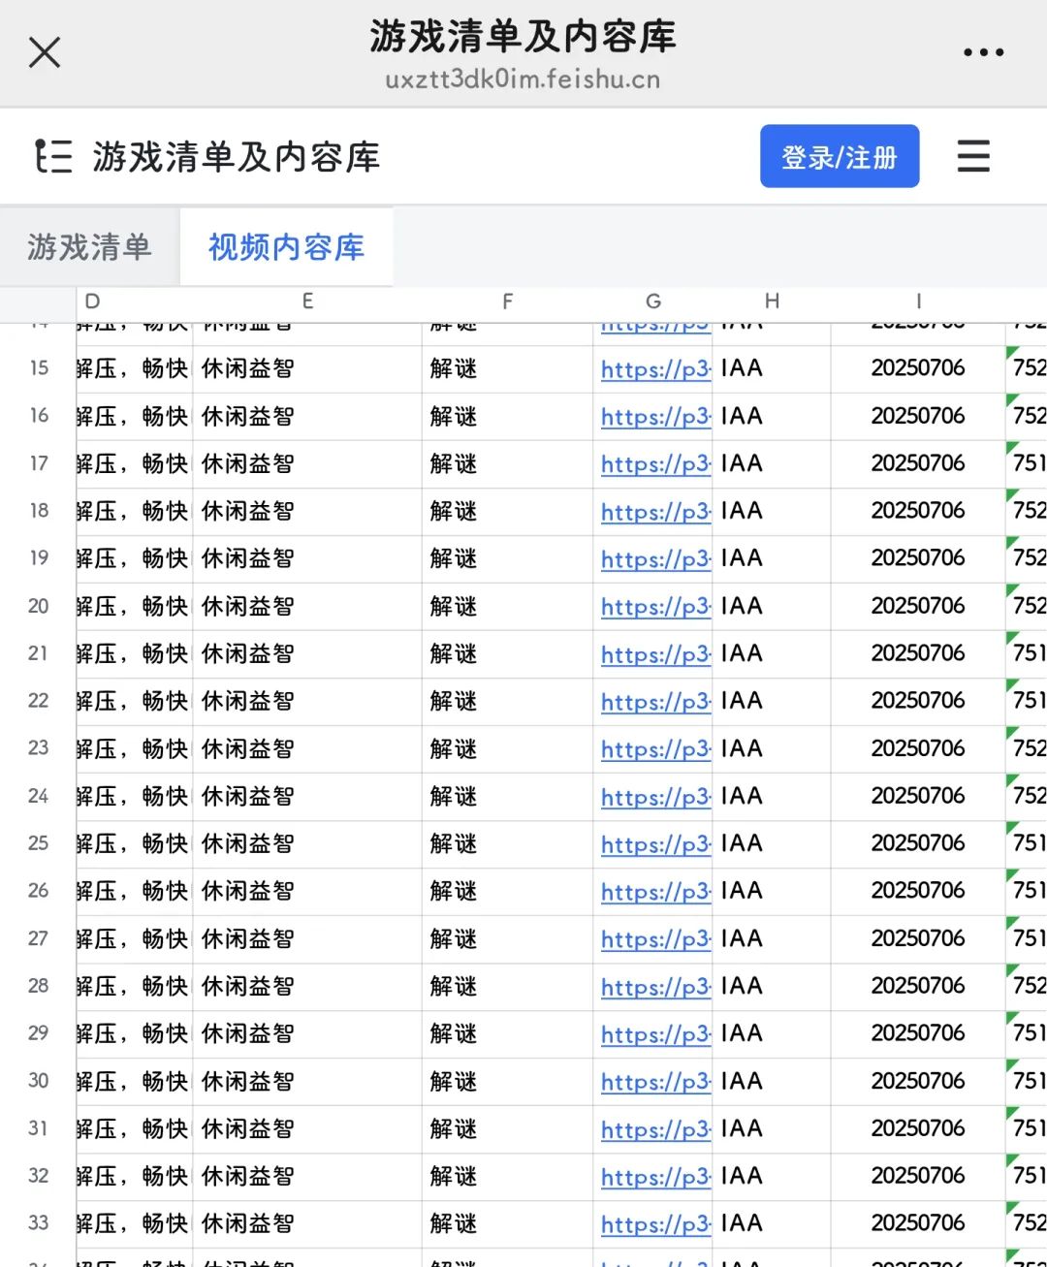Open the https://p3 link in row 30

pyautogui.click(x=656, y=1082)
